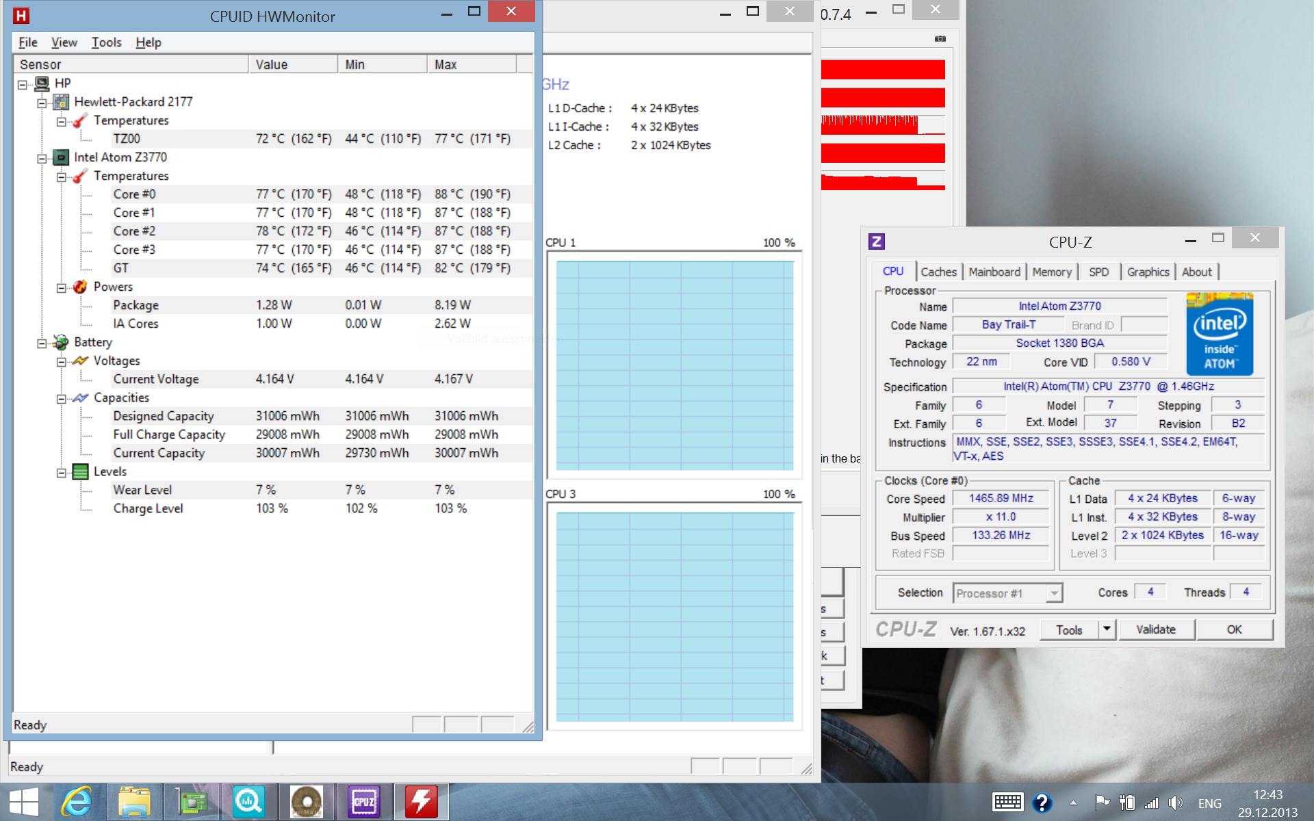This screenshot has width=1314, height=821.
Task: Click the Validate button in CPU-Z
Action: [x=1156, y=629]
